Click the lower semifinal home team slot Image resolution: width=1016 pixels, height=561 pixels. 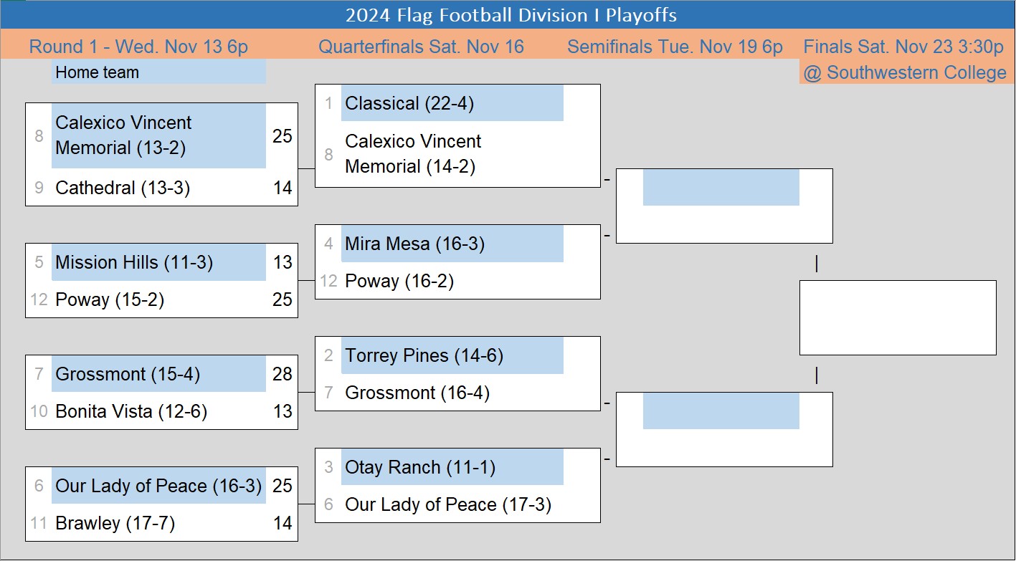(721, 411)
